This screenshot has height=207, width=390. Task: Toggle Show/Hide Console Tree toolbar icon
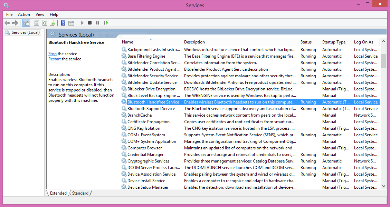tap(26, 23)
